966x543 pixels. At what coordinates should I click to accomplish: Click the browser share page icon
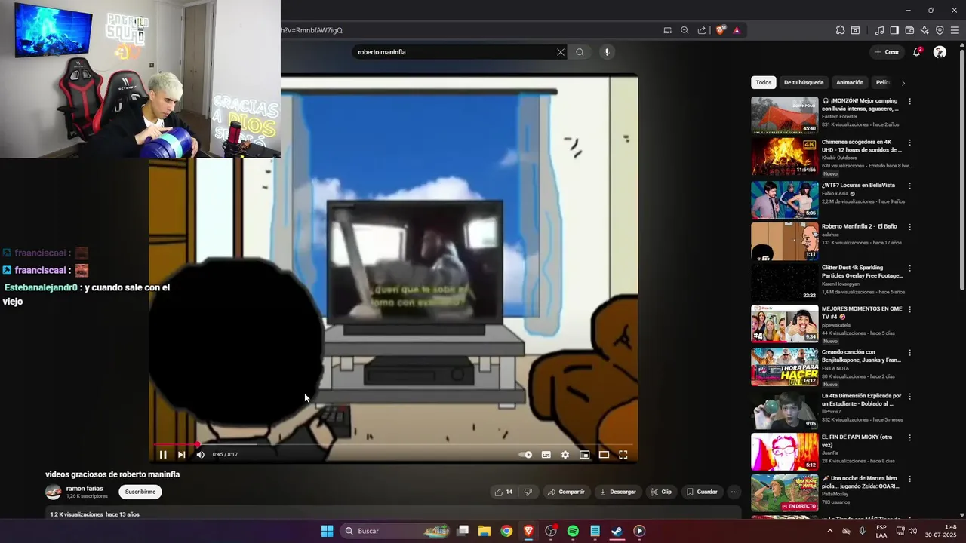click(x=702, y=30)
